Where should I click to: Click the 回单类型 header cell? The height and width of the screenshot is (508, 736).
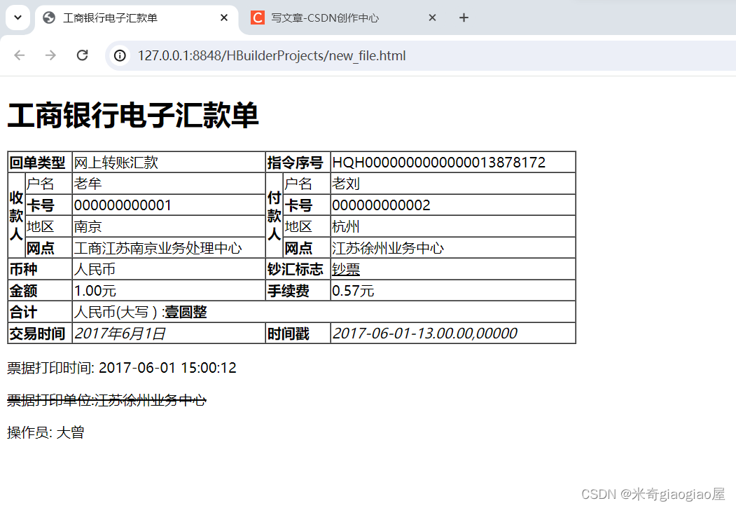[40, 163]
